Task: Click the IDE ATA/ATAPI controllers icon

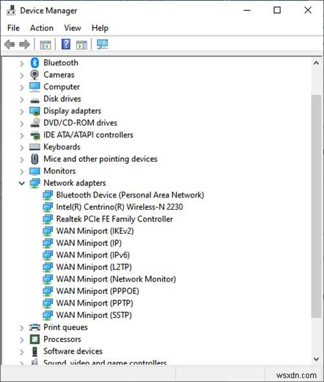Action: [35, 135]
